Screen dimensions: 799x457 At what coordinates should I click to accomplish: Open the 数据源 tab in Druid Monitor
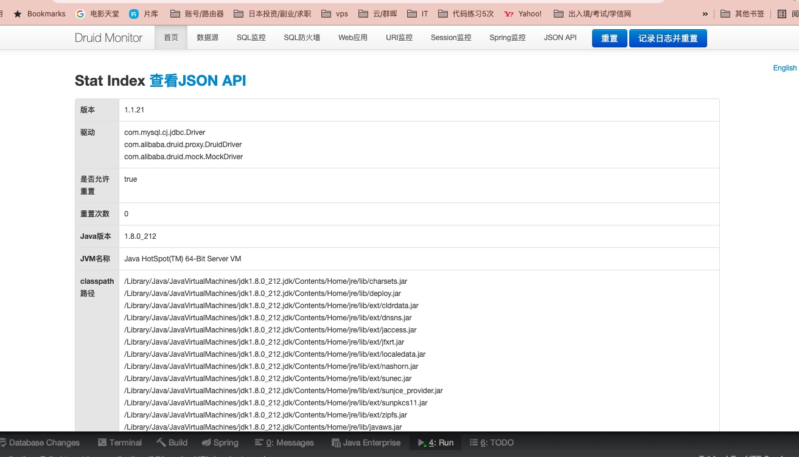pos(208,38)
